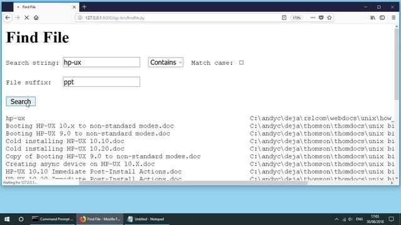The height and width of the screenshot is (225, 401).
Task: Open the Firefox hamburger menu
Action: pyautogui.click(x=393, y=17)
